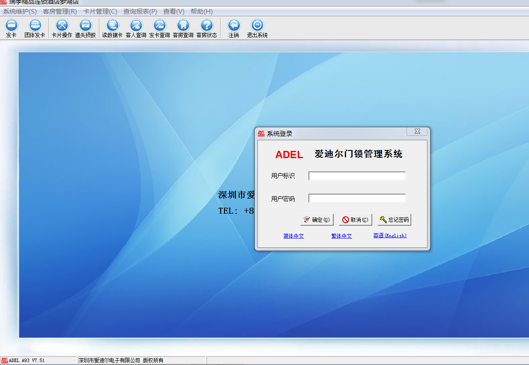Show 客房状态 room status

click(207, 29)
